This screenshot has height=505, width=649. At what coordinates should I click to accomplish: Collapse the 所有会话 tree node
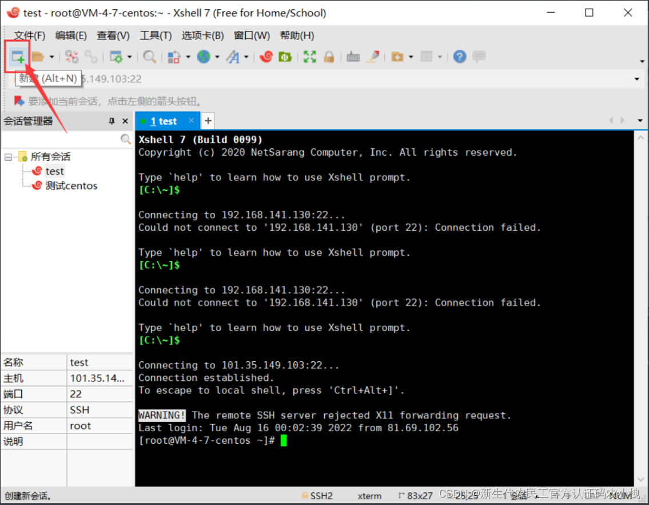point(9,157)
